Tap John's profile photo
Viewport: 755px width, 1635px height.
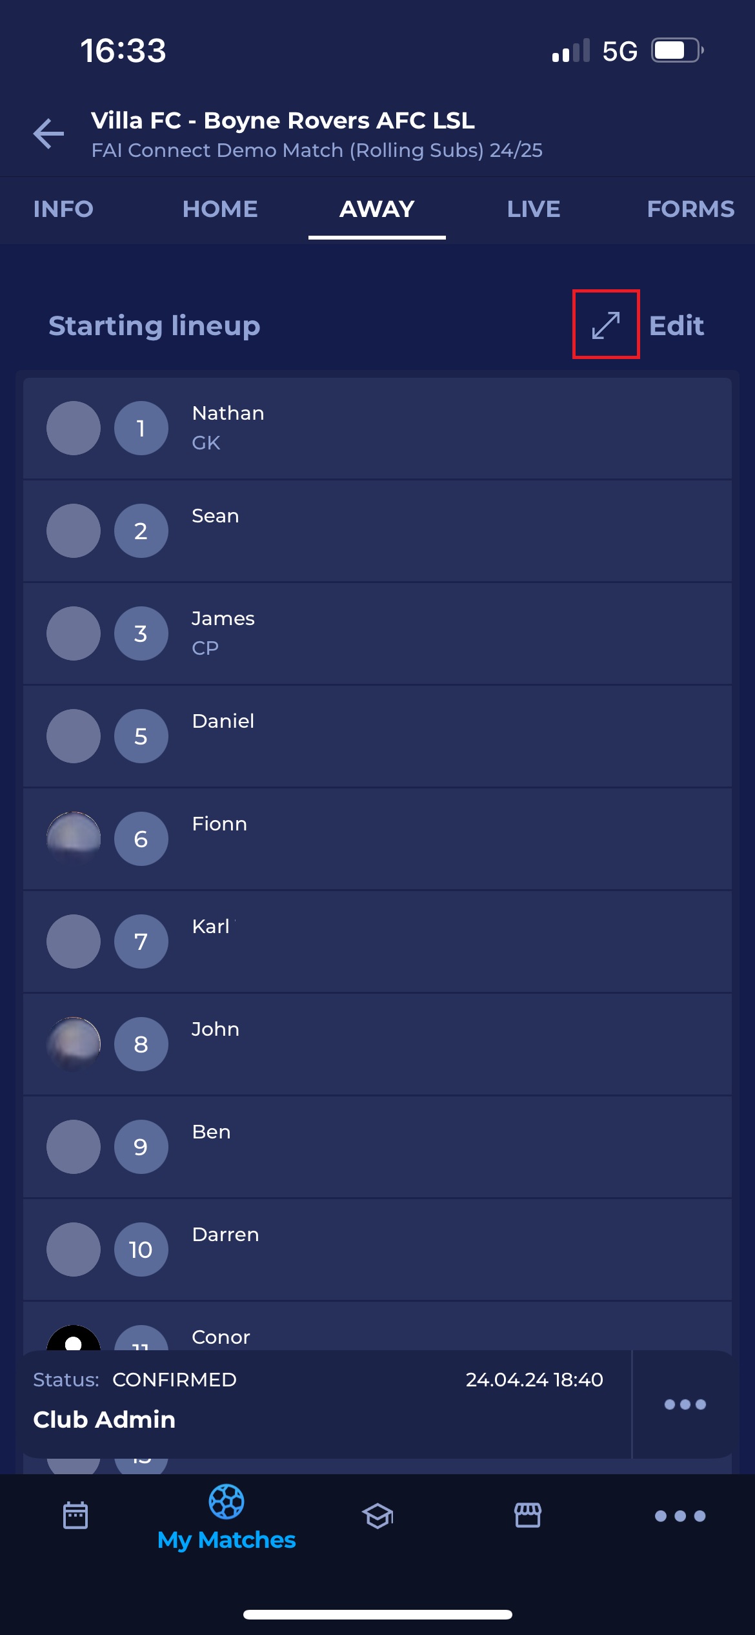[x=74, y=1044]
